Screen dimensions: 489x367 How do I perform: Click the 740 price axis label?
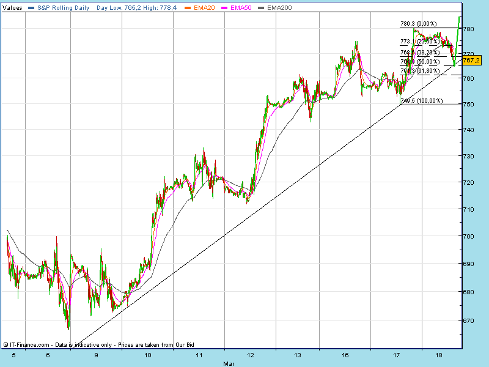pyautogui.click(x=468, y=130)
